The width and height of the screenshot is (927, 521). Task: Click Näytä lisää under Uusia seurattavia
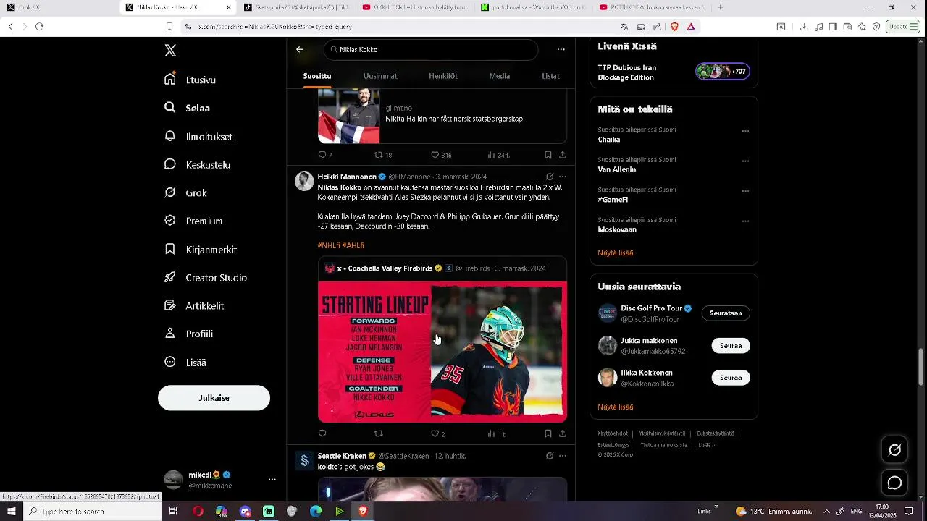(x=616, y=407)
